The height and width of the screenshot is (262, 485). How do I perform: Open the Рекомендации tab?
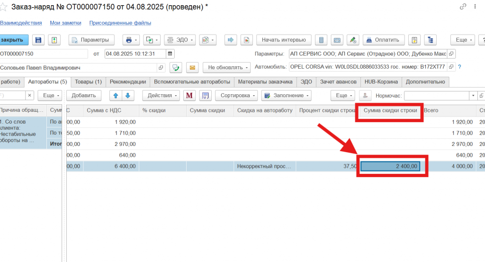pos(128,81)
